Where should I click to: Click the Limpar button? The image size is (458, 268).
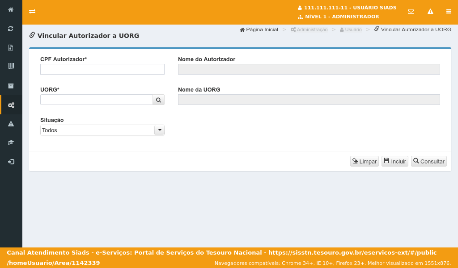[365, 161]
